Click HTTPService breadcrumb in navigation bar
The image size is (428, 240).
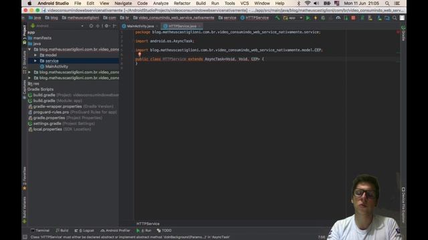(x=255, y=18)
